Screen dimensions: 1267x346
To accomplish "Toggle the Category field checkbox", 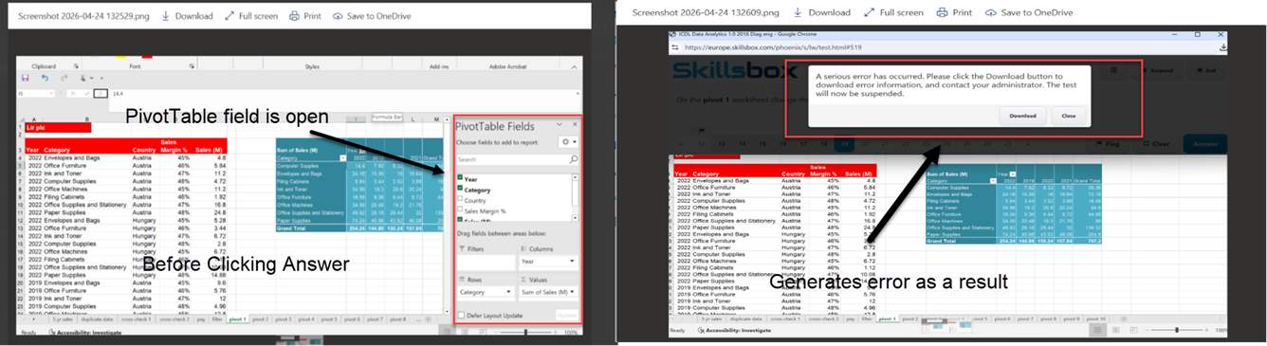I will 461,189.
